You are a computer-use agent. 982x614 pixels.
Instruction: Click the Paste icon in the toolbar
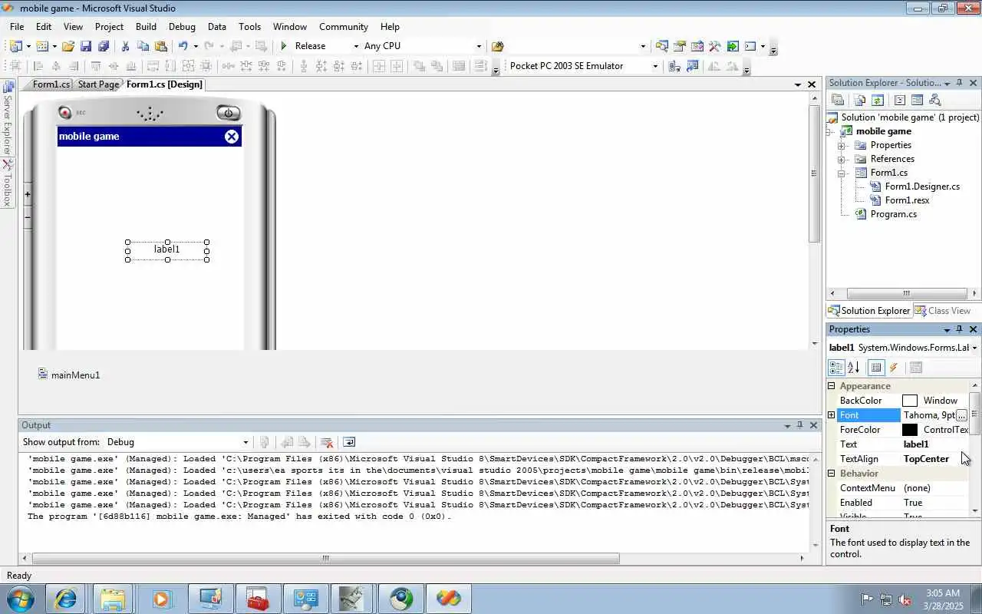(x=160, y=46)
